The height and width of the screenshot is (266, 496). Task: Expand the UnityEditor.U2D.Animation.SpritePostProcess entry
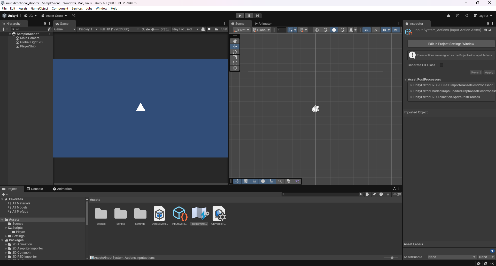tap(412, 97)
